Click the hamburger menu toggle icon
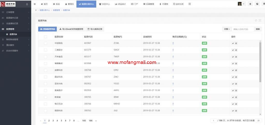Screen dimensions: 265x125 click(35, 4)
